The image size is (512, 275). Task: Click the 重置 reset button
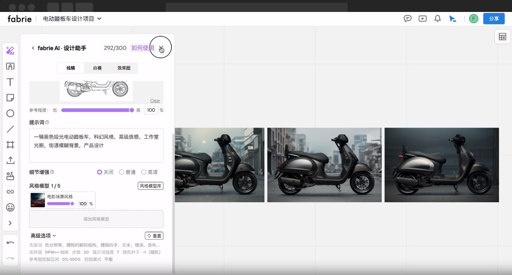point(154,236)
